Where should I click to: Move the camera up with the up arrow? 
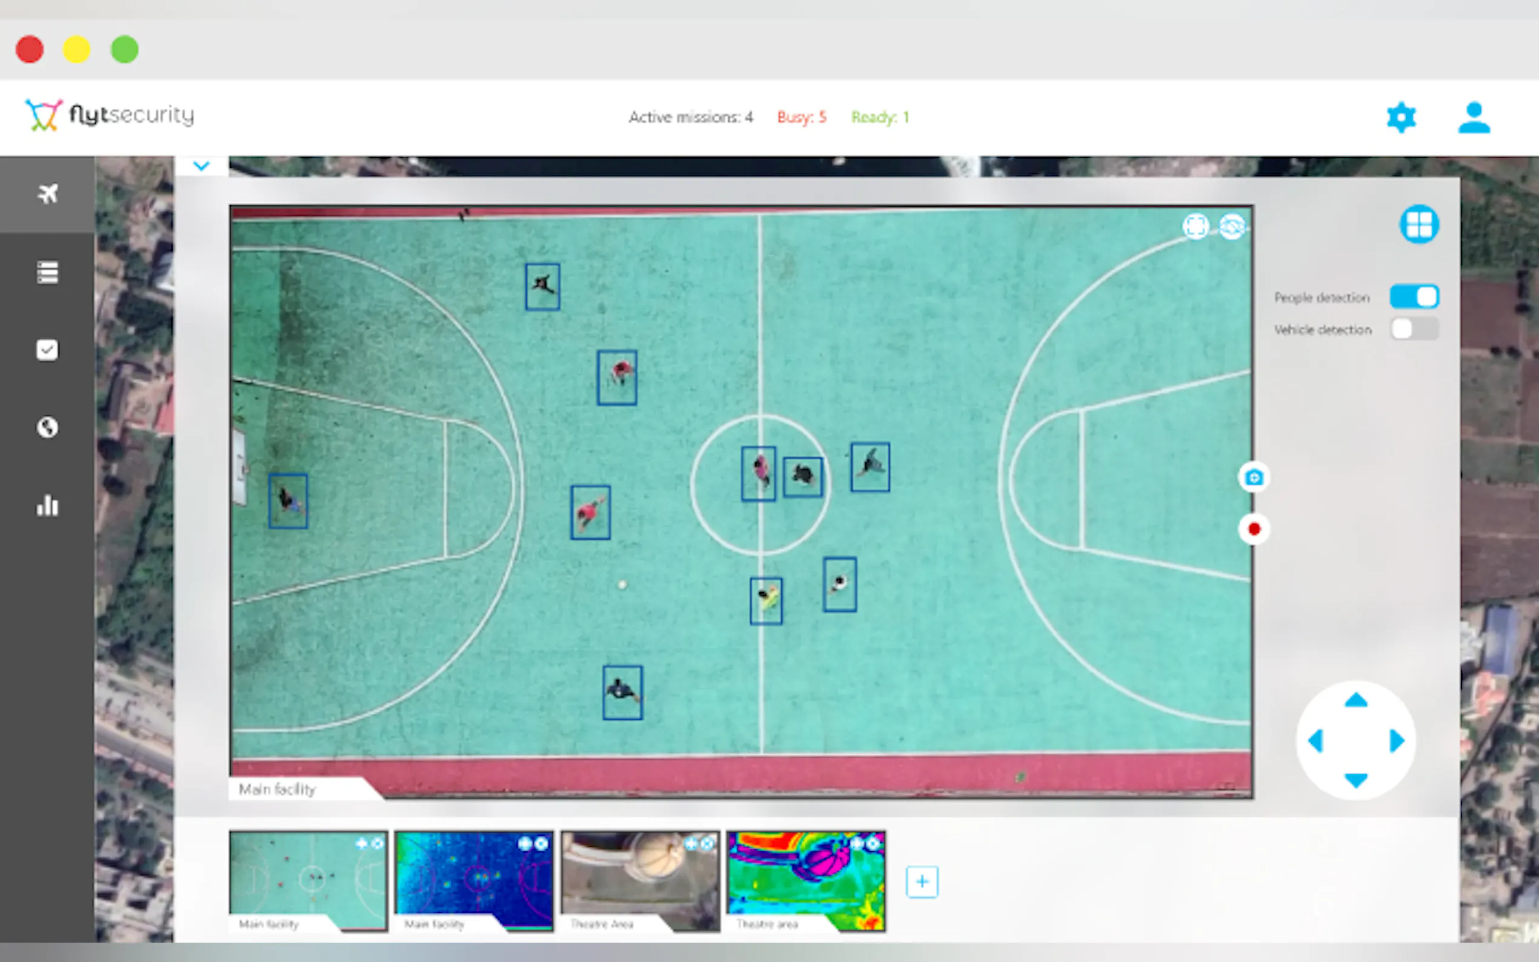[1356, 701]
